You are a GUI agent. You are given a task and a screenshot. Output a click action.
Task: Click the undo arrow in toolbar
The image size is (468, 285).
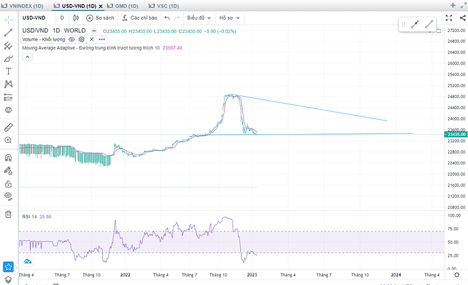point(167,18)
